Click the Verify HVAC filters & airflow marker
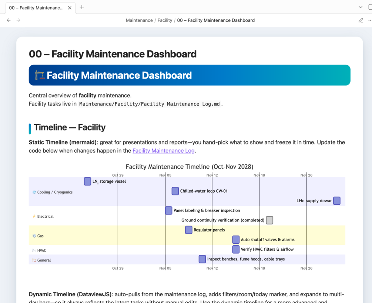This screenshot has width=372, height=303. (236, 249)
